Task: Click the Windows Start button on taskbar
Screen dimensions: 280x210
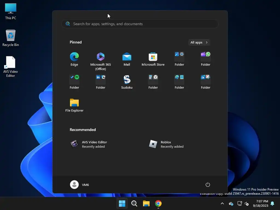Action: tap(122, 203)
